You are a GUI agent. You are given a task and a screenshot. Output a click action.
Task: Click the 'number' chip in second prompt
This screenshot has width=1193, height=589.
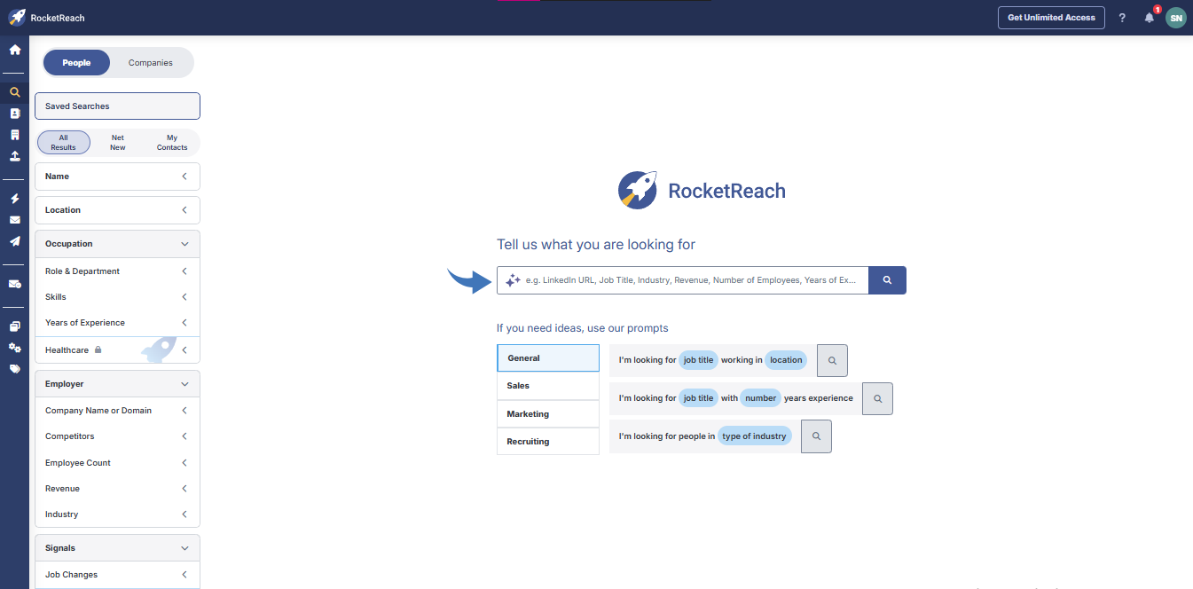click(760, 398)
